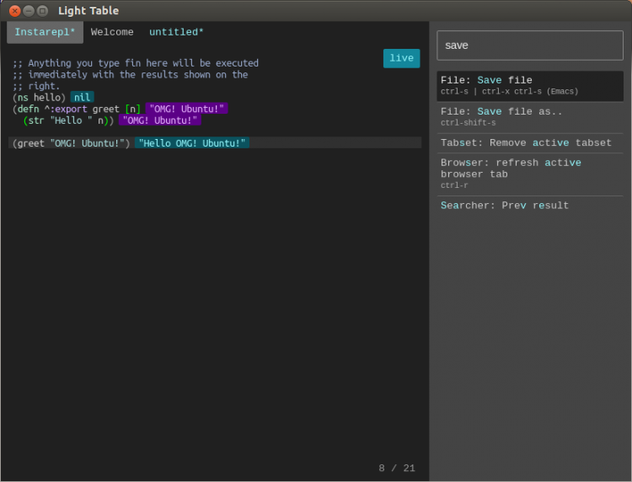Switch to the Instarepl tab
Viewport: 632px width, 482px height.
pyautogui.click(x=45, y=32)
